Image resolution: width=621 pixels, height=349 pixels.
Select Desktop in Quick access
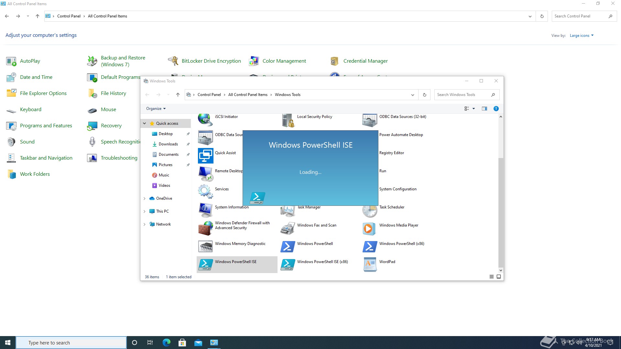165,134
